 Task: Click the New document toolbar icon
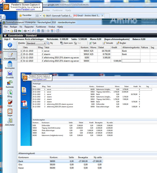5,31
